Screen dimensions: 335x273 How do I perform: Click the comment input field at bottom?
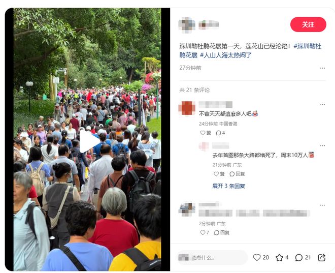click(212, 257)
